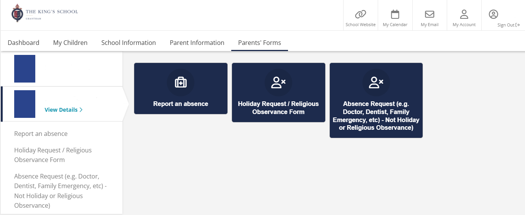Select the first child's blue thumbnail
The image size is (525, 215).
click(25, 69)
